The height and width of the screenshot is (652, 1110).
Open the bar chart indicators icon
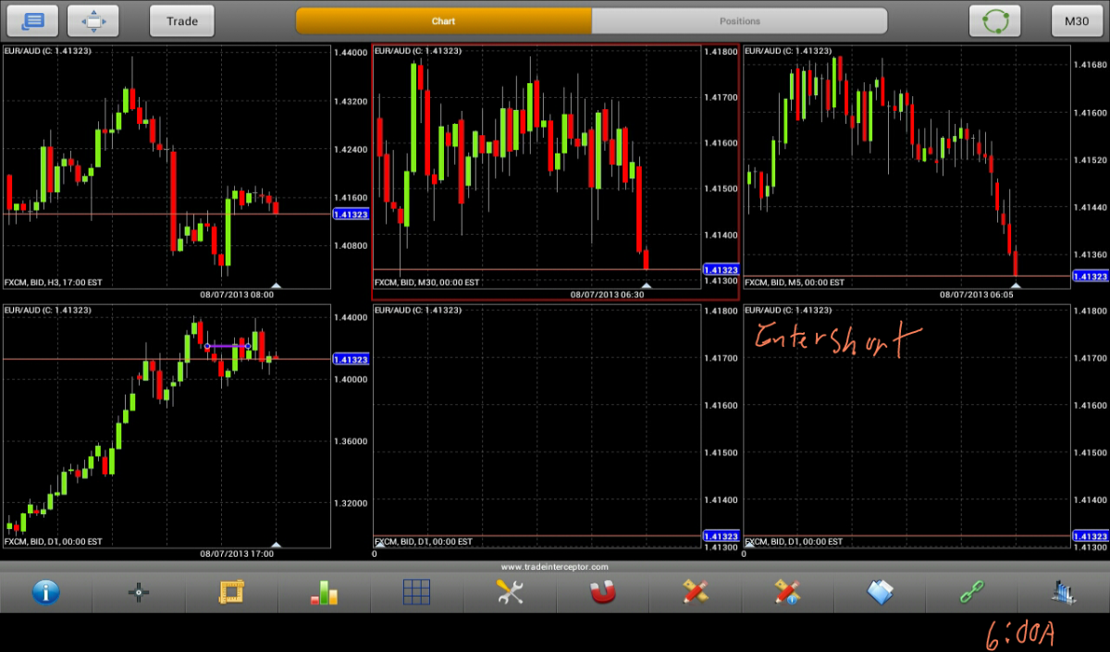click(x=324, y=592)
